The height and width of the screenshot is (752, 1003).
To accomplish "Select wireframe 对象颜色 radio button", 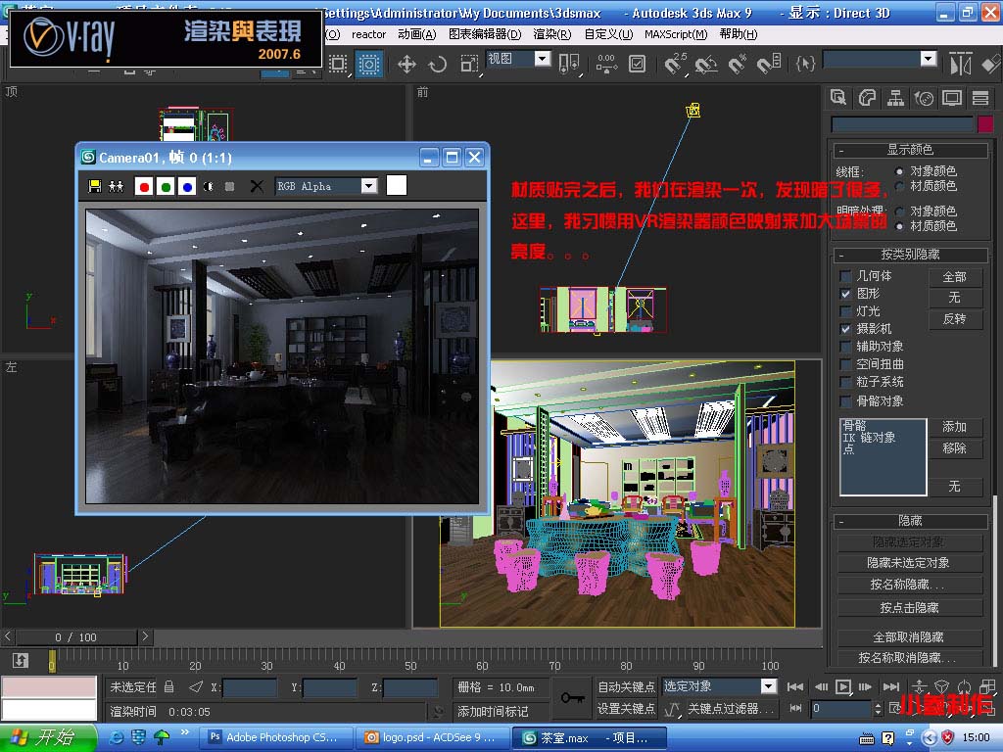I will [x=899, y=171].
